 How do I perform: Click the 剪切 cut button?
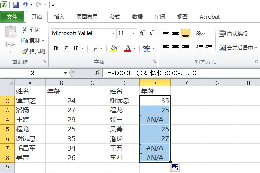coord(31,30)
